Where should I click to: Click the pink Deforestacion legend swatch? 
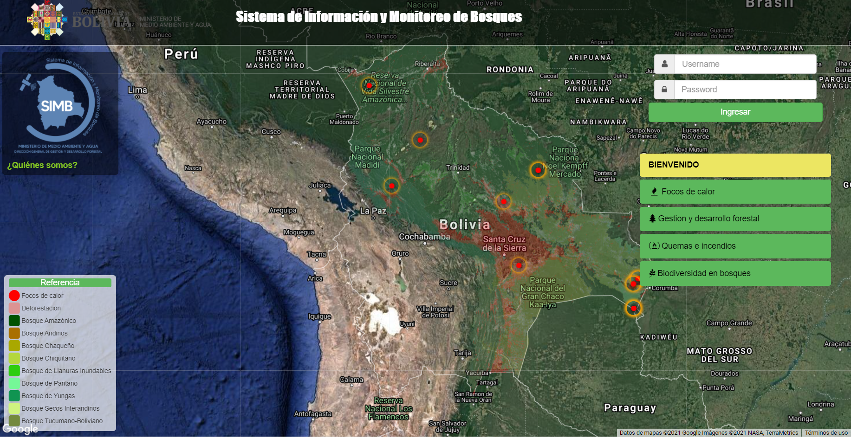[x=14, y=308]
